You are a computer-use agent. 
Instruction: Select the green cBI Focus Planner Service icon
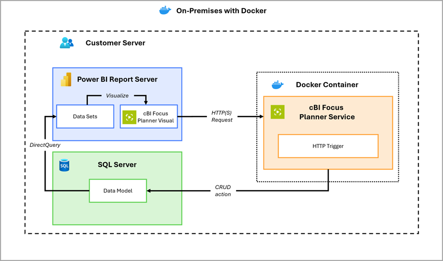point(278,112)
